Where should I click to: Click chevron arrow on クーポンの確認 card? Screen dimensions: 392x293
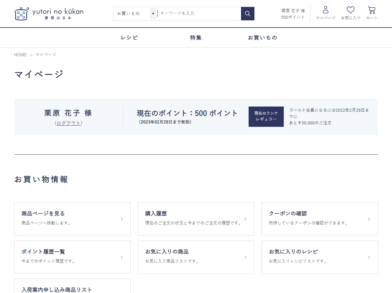(x=369, y=219)
